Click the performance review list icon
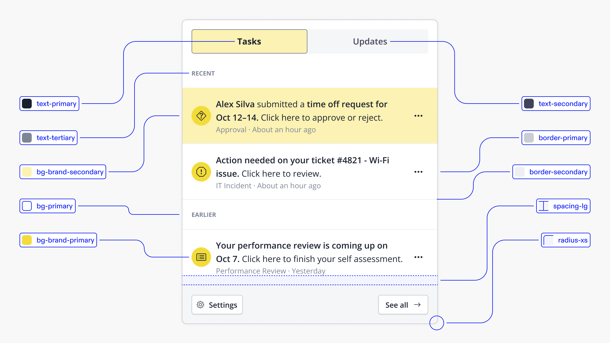This screenshot has width=610, height=343. click(x=201, y=257)
